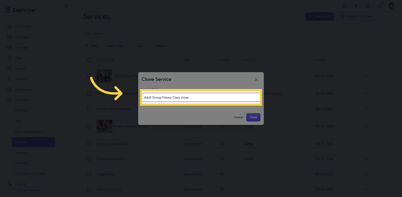Select the Messages envelope icon
The image size is (402, 197).
(10, 37)
